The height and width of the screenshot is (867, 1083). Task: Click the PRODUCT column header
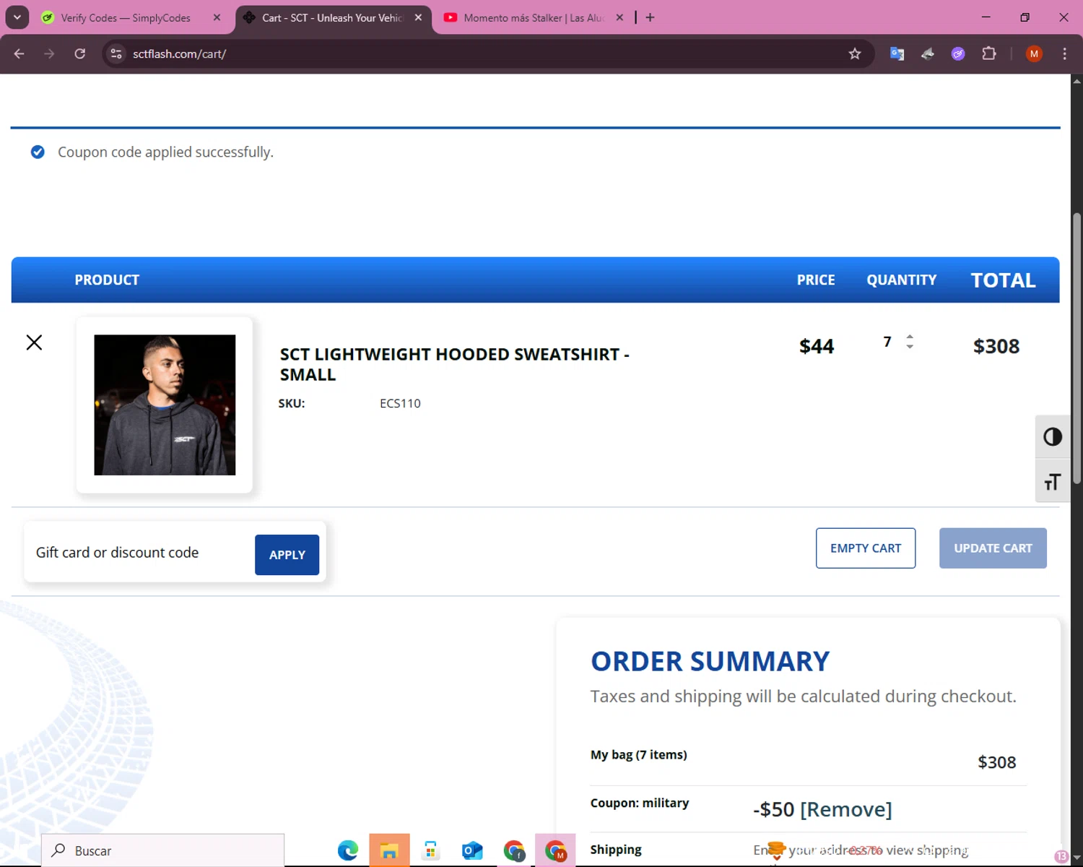pos(107,280)
